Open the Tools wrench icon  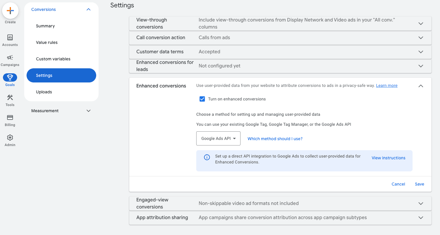point(10,97)
